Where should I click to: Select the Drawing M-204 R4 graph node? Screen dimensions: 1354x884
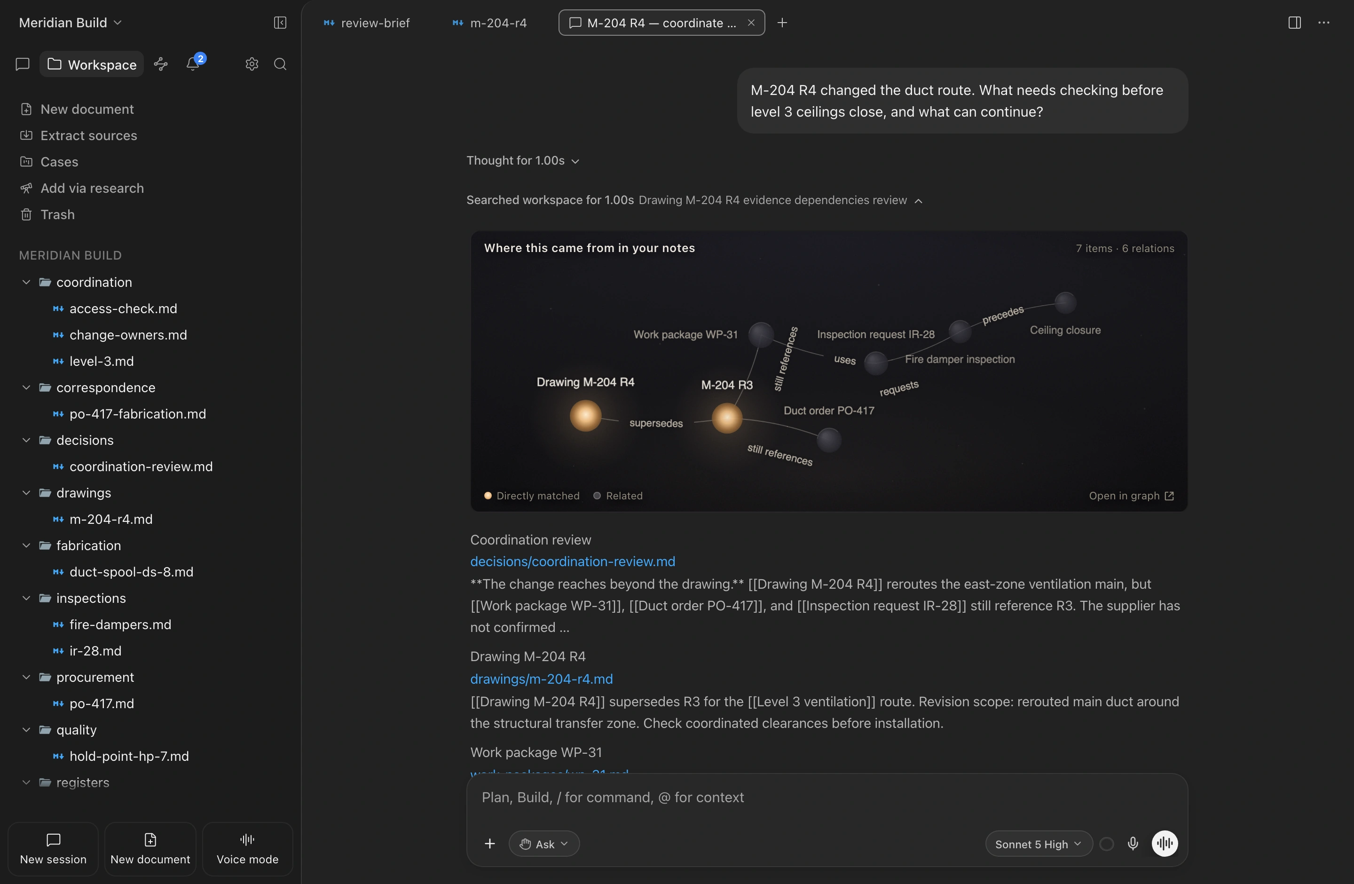(x=585, y=416)
